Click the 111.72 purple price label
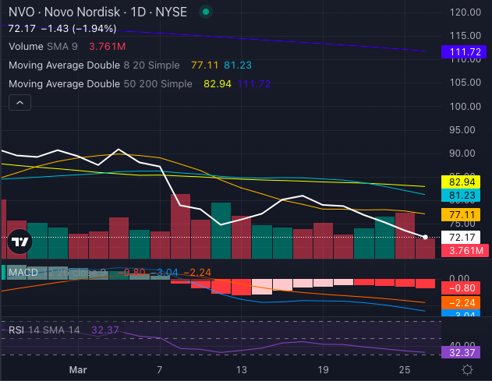This screenshot has height=381, width=492. (464, 51)
